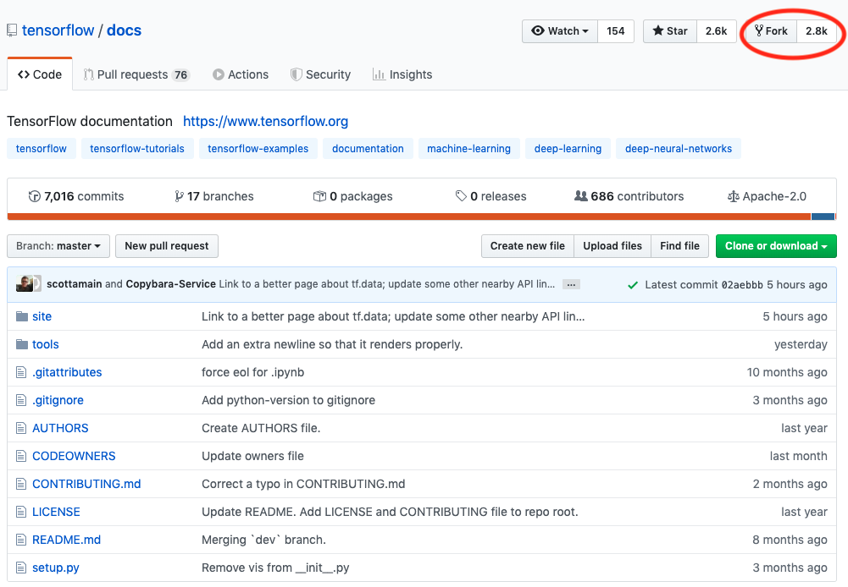Open the tools folder

click(x=46, y=344)
